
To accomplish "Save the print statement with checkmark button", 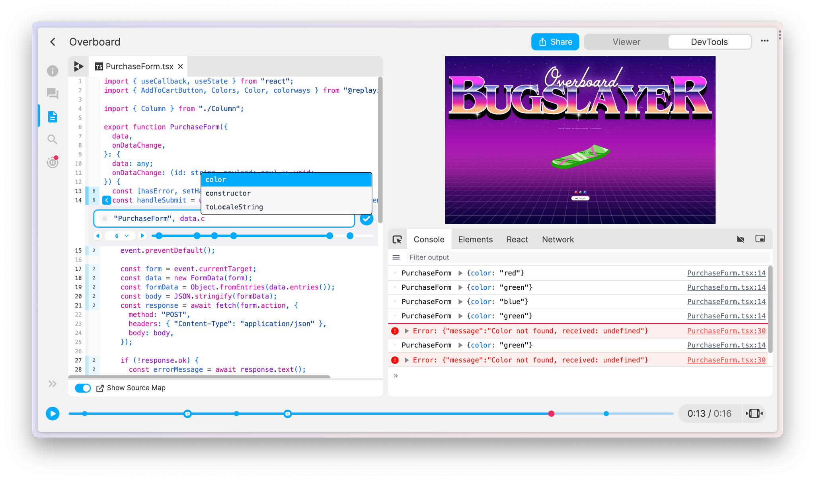I will tap(366, 219).
